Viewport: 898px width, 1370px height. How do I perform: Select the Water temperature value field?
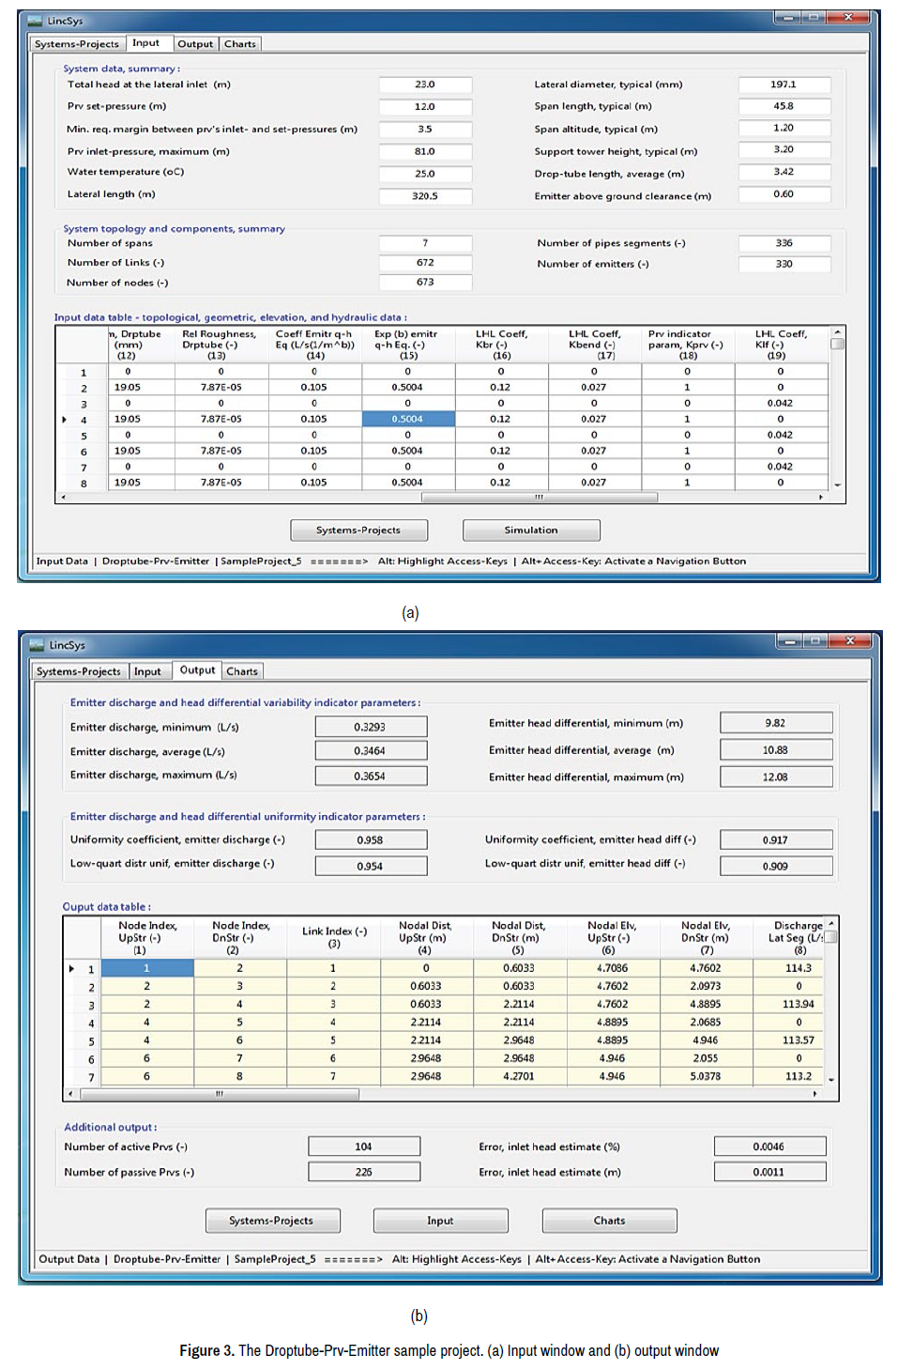click(x=425, y=174)
